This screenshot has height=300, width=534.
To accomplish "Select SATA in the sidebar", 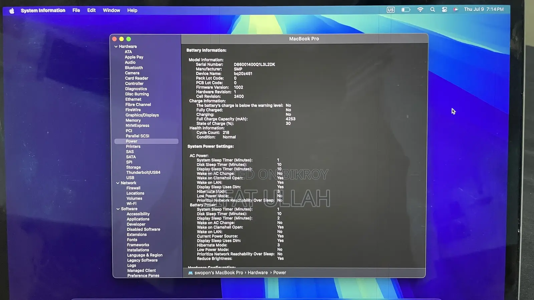I will (x=131, y=157).
